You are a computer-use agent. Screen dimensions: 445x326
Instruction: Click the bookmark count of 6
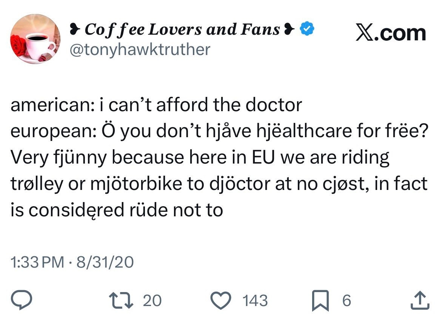(x=346, y=301)
